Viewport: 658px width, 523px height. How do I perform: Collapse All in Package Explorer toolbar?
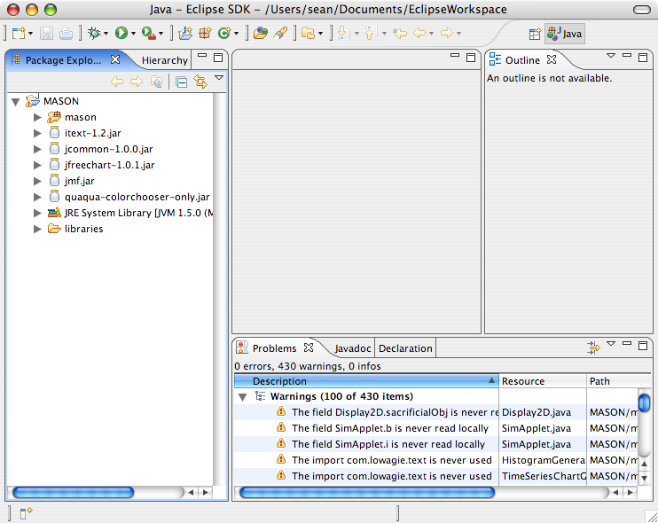pos(181,82)
